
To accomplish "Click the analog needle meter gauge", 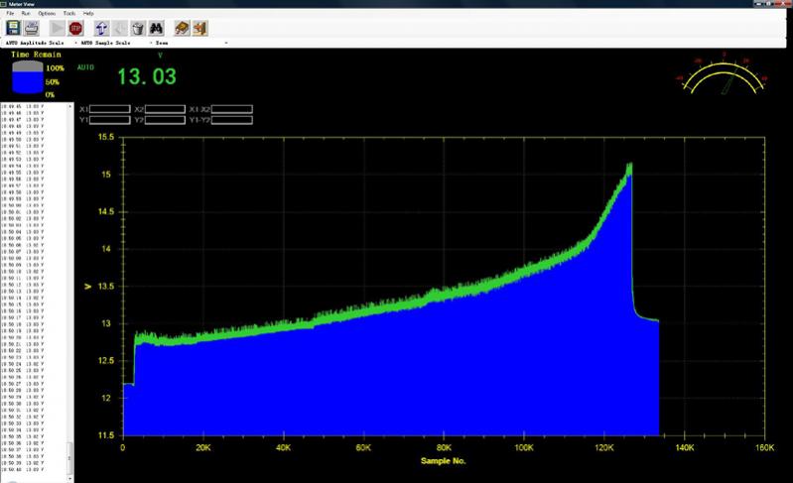I will click(724, 73).
